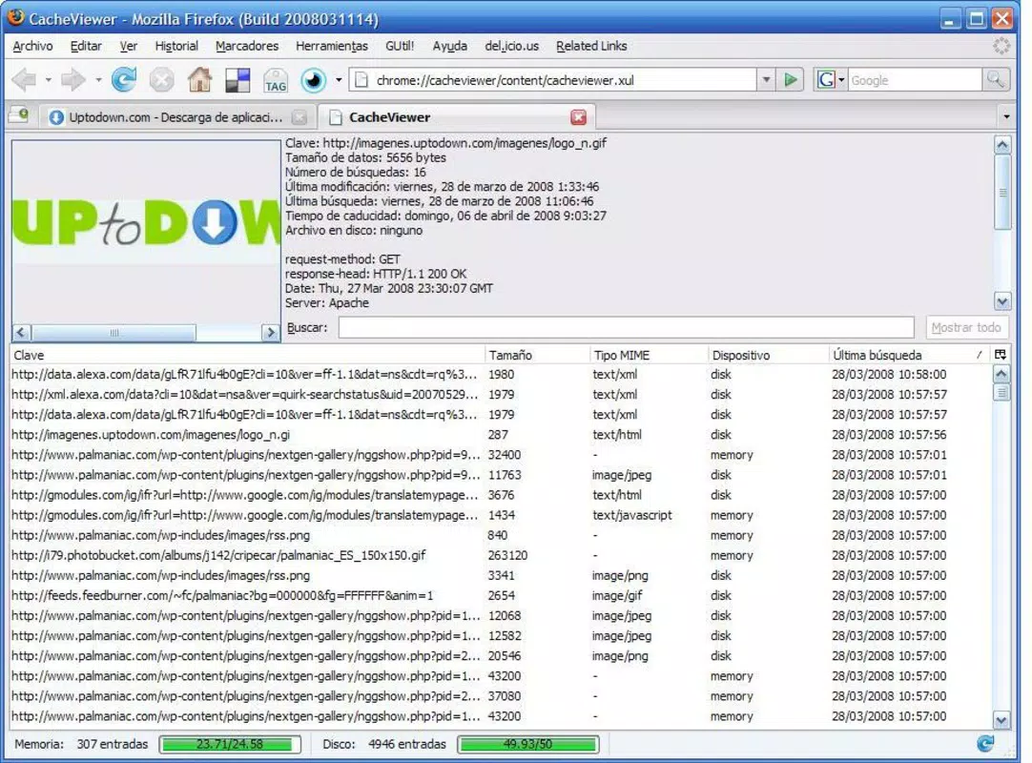Go forward with the Forward arrow
The width and height of the screenshot is (1032, 763).
pyautogui.click(x=72, y=80)
